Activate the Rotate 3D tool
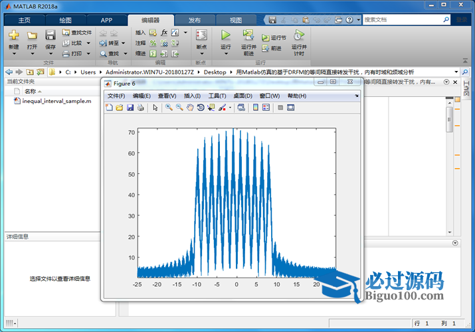The height and width of the screenshot is (332, 475). 201,108
